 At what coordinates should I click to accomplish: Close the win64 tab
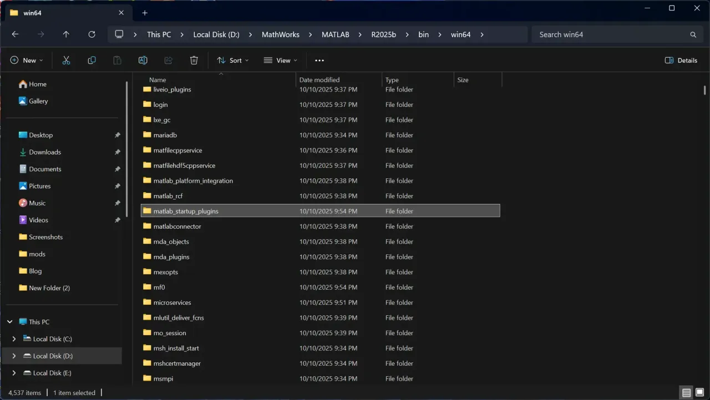121,13
